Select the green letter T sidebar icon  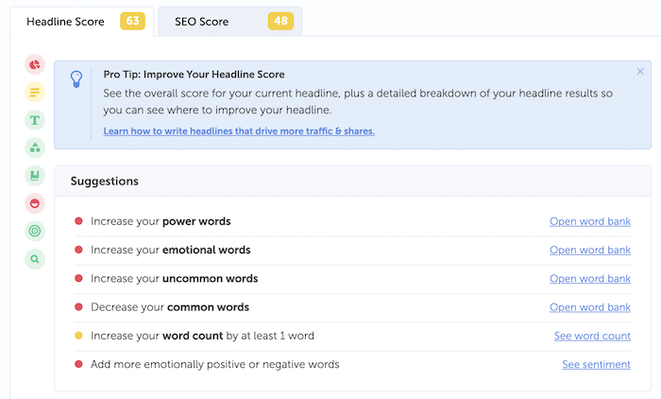pyautogui.click(x=35, y=120)
